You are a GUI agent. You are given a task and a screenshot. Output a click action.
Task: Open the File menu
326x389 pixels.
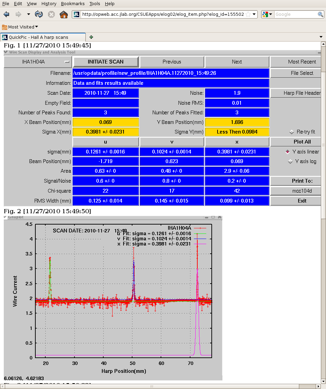click(x=5, y=4)
